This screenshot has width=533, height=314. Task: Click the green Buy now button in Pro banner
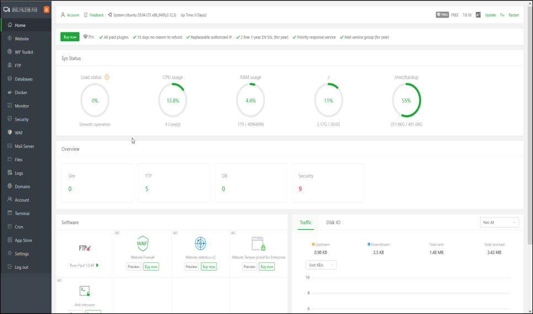tap(70, 37)
